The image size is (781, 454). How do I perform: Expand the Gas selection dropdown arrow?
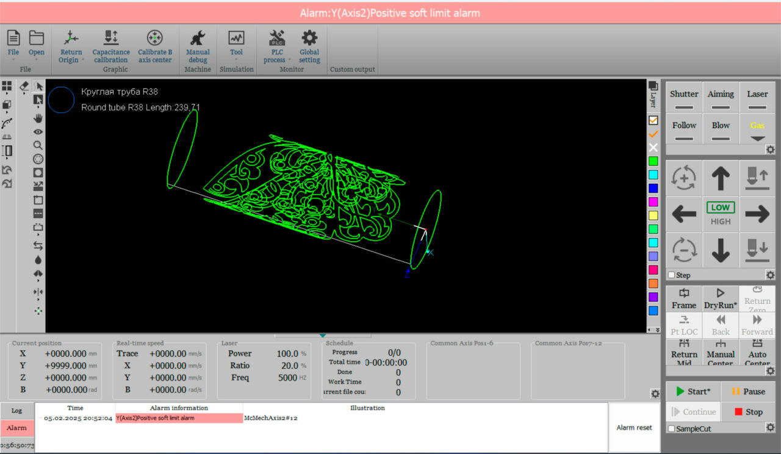tap(757, 139)
